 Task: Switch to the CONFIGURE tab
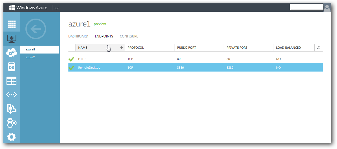click(x=129, y=36)
